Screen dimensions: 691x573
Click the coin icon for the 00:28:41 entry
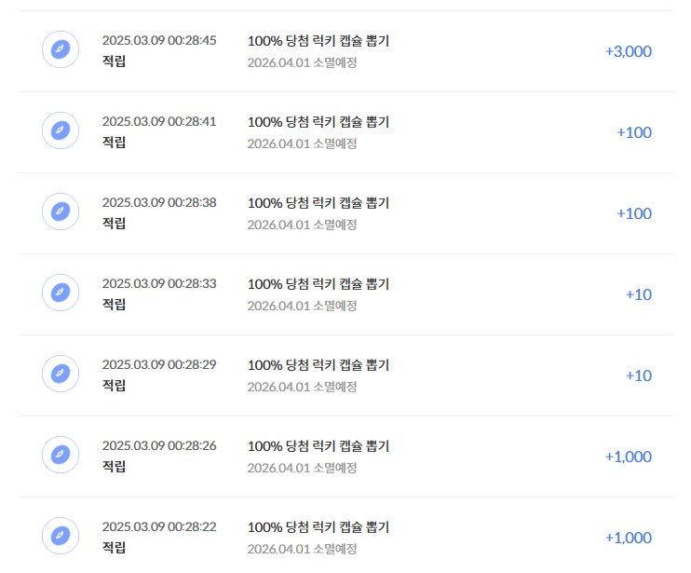[61, 130]
